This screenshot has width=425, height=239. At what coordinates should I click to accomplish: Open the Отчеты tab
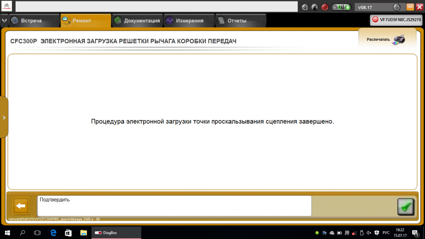coord(241,21)
